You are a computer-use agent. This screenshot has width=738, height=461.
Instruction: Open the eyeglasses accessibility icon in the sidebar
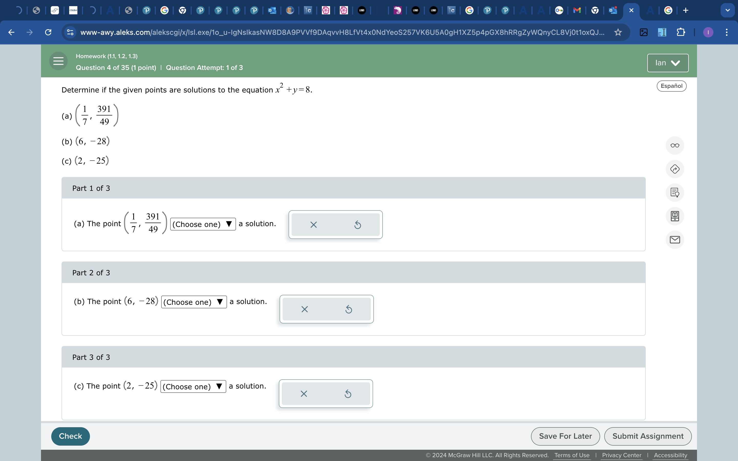(675, 145)
